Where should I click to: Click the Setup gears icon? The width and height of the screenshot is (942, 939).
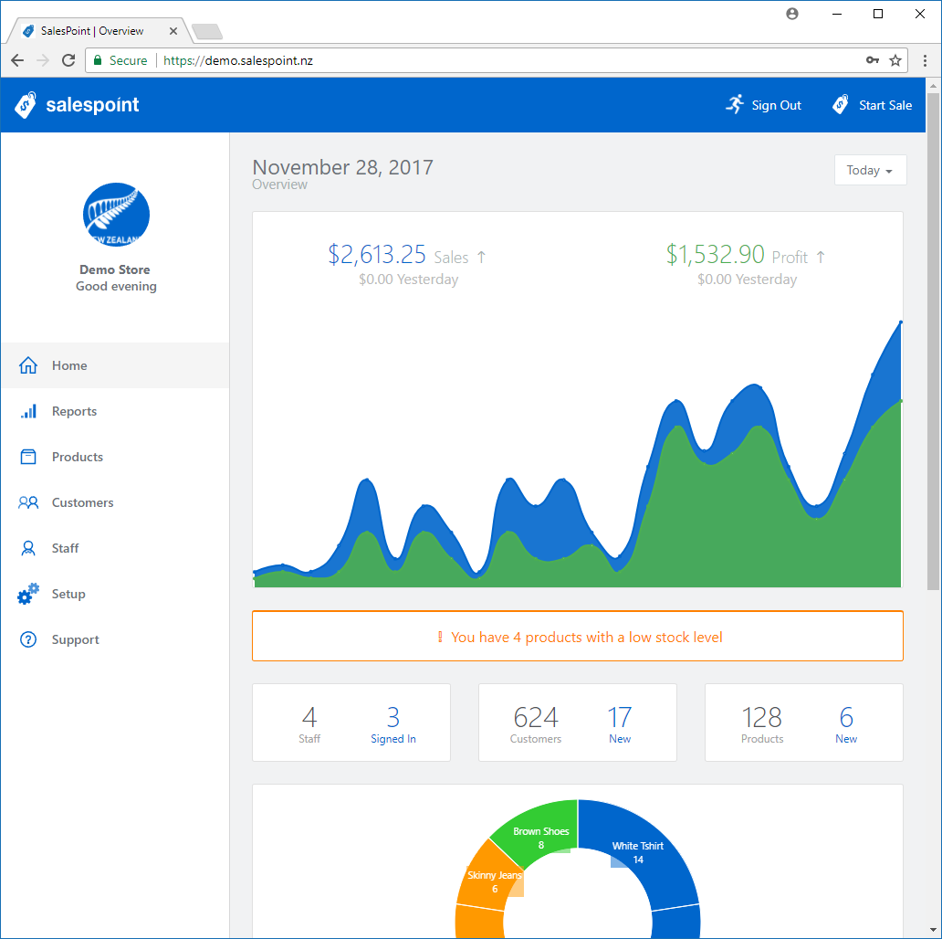tap(28, 594)
